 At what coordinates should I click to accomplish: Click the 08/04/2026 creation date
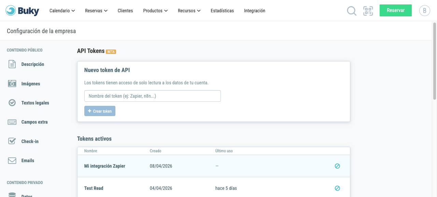point(161,166)
